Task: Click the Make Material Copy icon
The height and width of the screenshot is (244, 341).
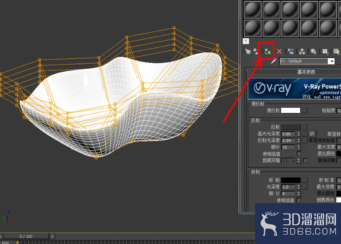Action: pyautogui.click(x=291, y=52)
